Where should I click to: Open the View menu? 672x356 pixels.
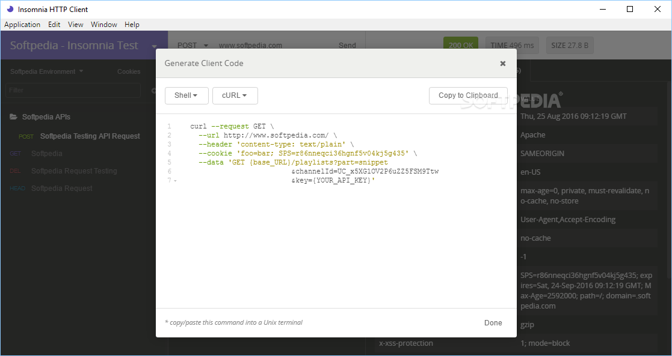click(75, 25)
